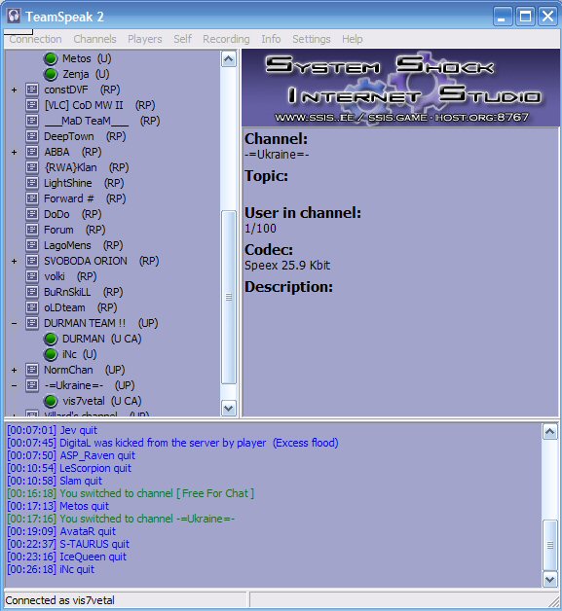
Task: Click the green status icon next to DURMAN
Action: [x=51, y=339]
